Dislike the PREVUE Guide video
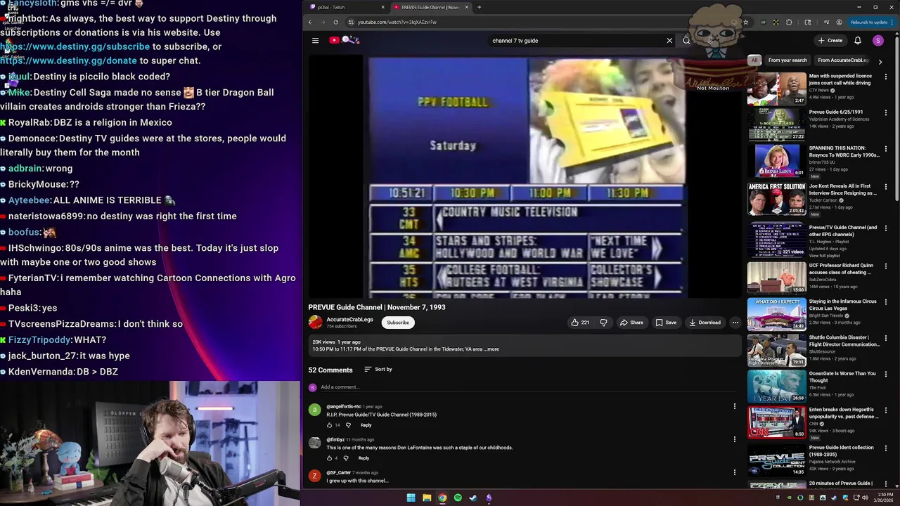This screenshot has width=900, height=506. point(603,323)
